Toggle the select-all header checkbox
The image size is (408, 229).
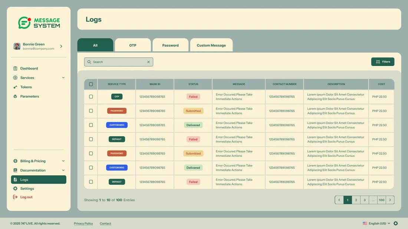pyautogui.click(x=91, y=84)
